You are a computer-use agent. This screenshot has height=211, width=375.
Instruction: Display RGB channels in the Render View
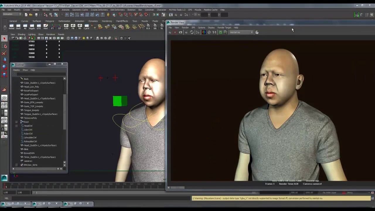click(x=204, y=32)
